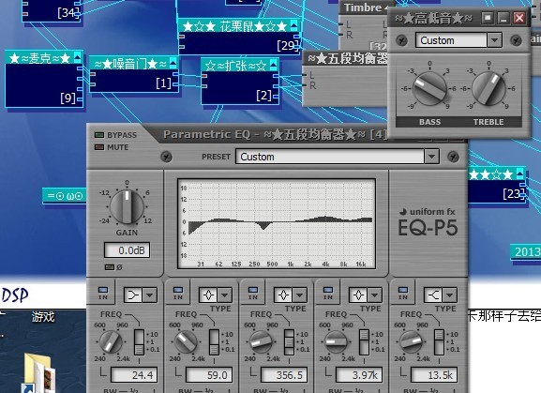Click the 59.0 frequency value field
Viewport: 541px width, 393px height.
pyautogui.click(x=209, y=375)
